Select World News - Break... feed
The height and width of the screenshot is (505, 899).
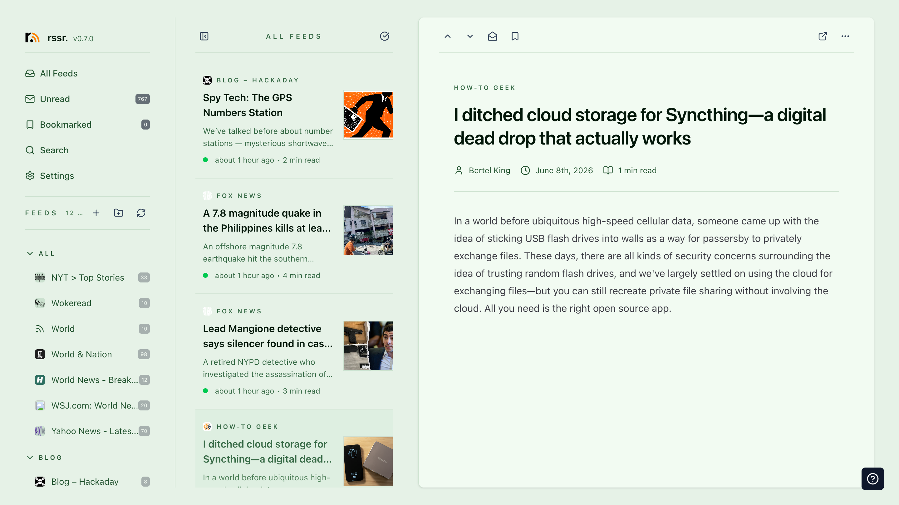click(x=92, y=380)
